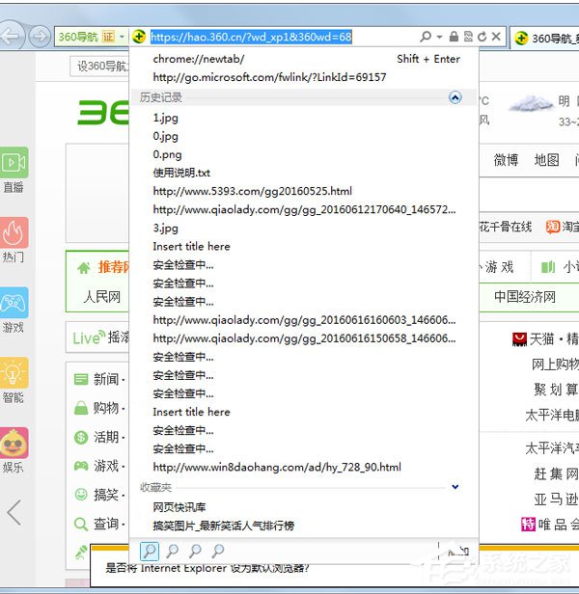Toggle the Compatibility View icon
The image size is (579, 594).
pyautogui.click(x=468, y=37)
